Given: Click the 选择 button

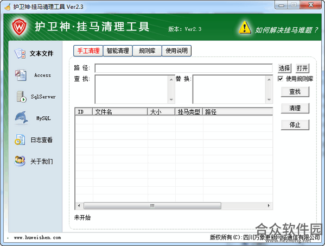Looking at the screenshot, I should coord(284,68).
